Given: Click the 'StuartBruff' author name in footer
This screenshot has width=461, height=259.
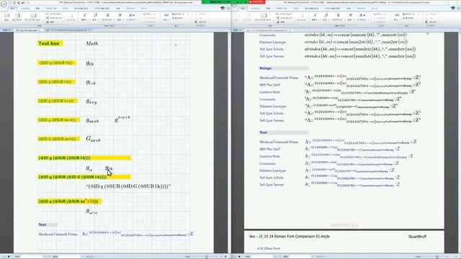Looking at the screenshot, I should tap(417, 237).
